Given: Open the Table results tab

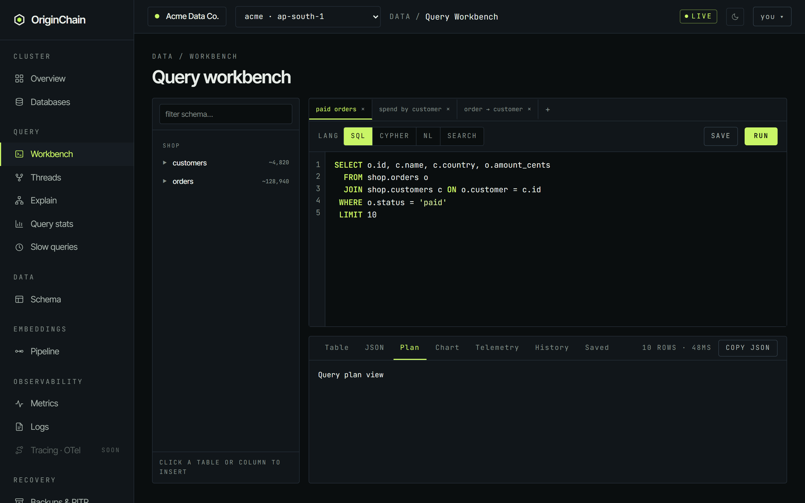Looking at the screenshot, I should (x=337, y=348).
